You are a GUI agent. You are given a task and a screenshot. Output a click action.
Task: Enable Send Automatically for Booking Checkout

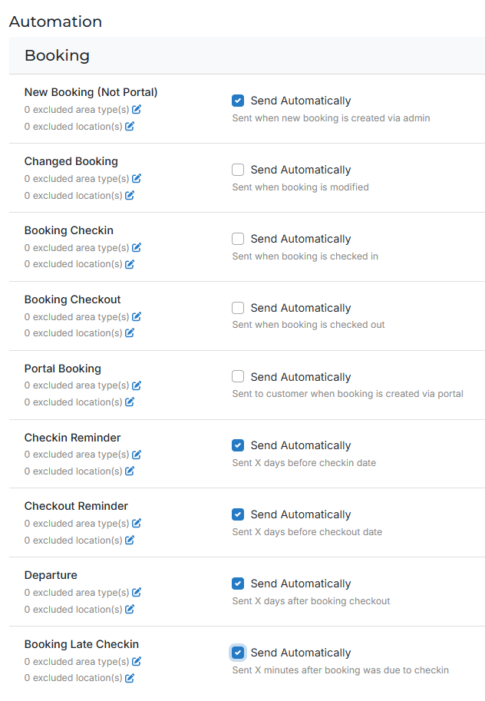pyautogui.click(x=238, y=308)
